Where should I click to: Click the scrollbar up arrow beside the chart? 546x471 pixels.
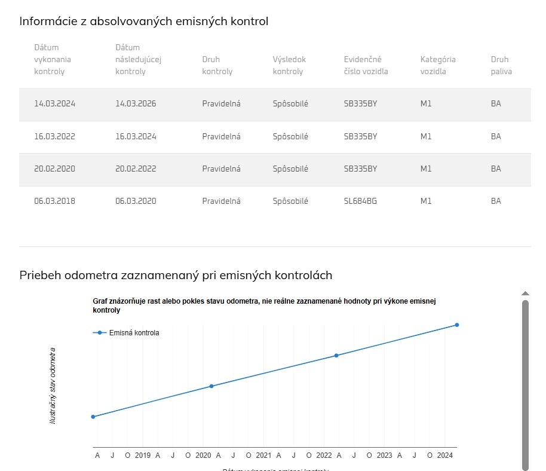525,293
